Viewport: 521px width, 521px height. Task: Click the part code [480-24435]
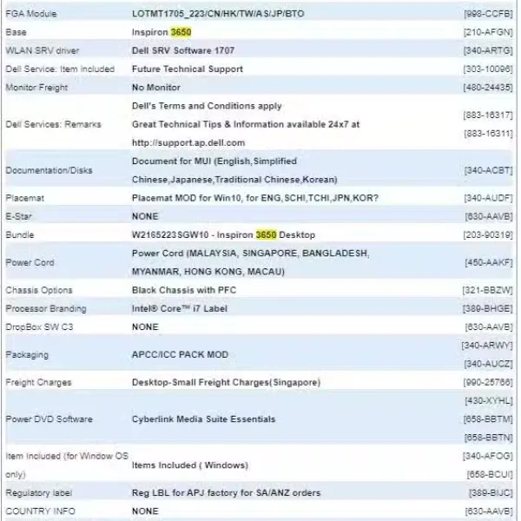coord(488,88)
